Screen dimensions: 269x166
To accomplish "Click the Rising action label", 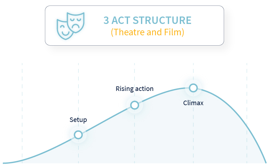I will (134, 89).
